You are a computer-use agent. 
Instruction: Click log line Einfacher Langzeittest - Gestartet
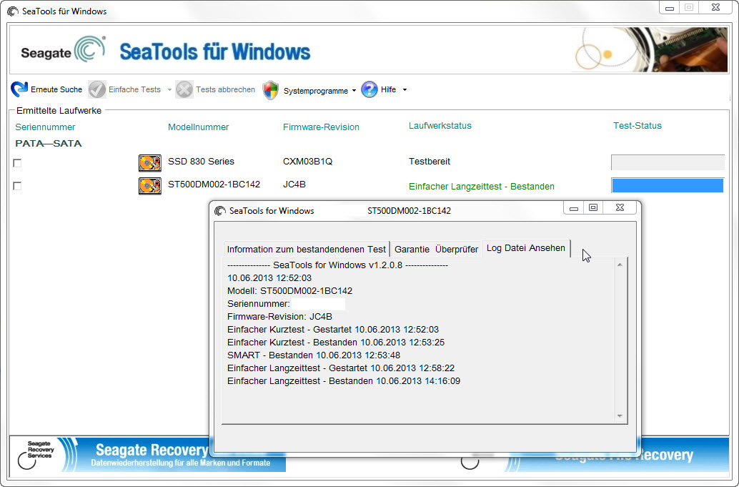click(x=341, y=368)
